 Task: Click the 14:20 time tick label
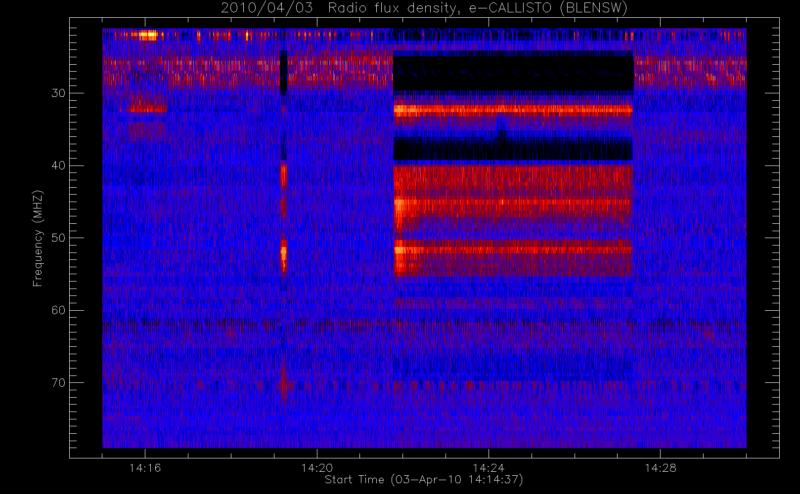(x=317, y=468)
